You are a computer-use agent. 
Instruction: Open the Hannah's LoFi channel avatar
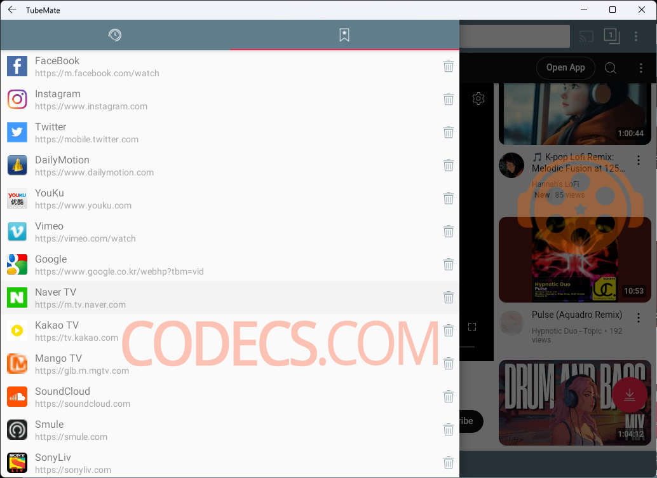click(511, 165)
